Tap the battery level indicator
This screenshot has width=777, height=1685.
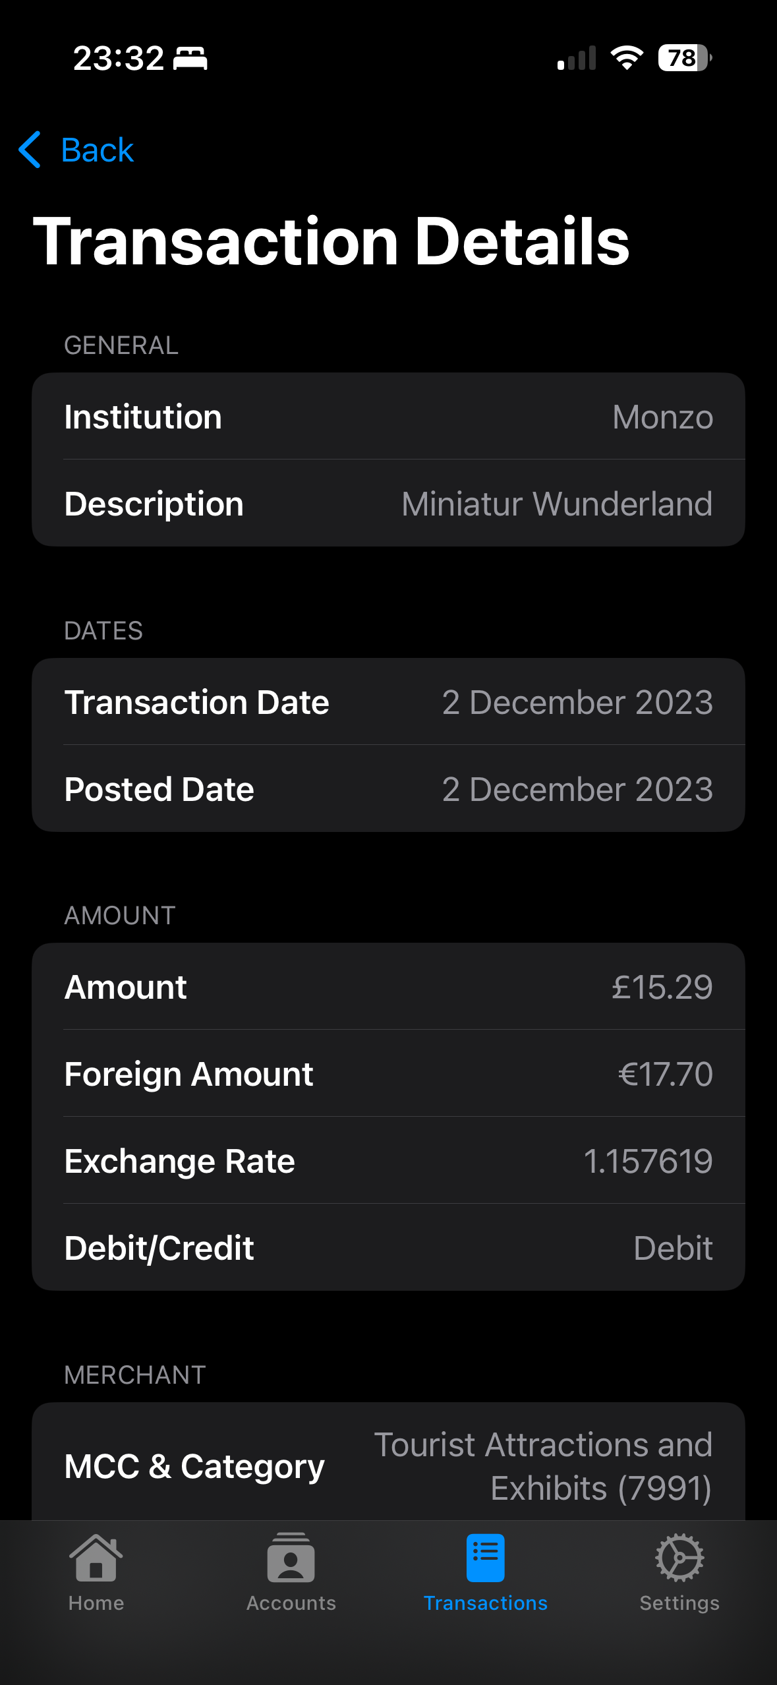point(684,58)
